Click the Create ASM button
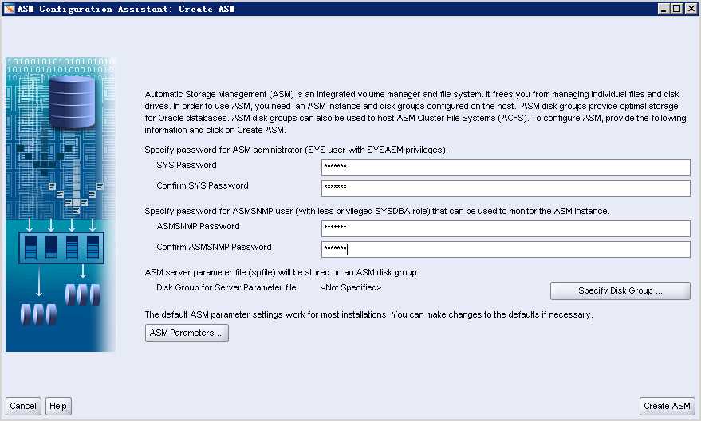 click(x=667, y=406)
